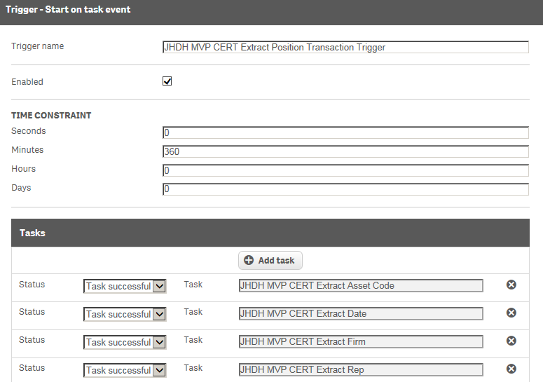Focus the Minutes input field
543x382 pixels.
coord(345,151)
